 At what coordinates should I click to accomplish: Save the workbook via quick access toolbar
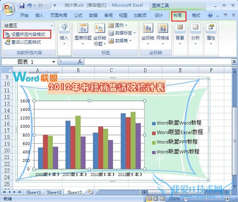[x=22, y=6]
